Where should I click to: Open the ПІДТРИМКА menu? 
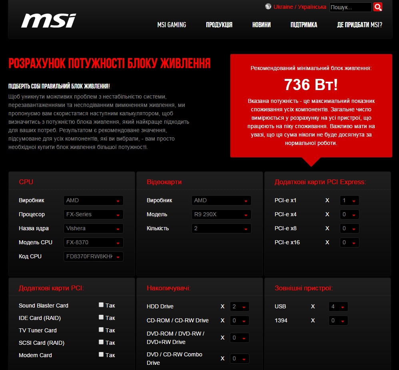pos(304,25)
